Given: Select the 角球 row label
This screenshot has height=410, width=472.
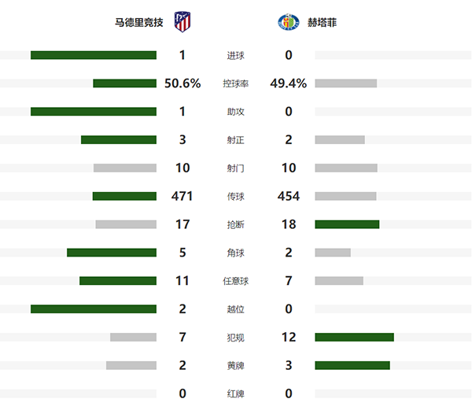Looking at the screenshot, I should (x=235, y=253).
